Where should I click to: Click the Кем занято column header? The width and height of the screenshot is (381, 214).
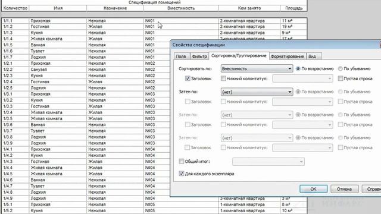click(x=249, y=8)
